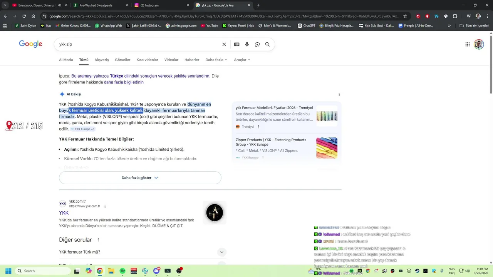Switch to the AI Modu tab

[x=66, y=60]
